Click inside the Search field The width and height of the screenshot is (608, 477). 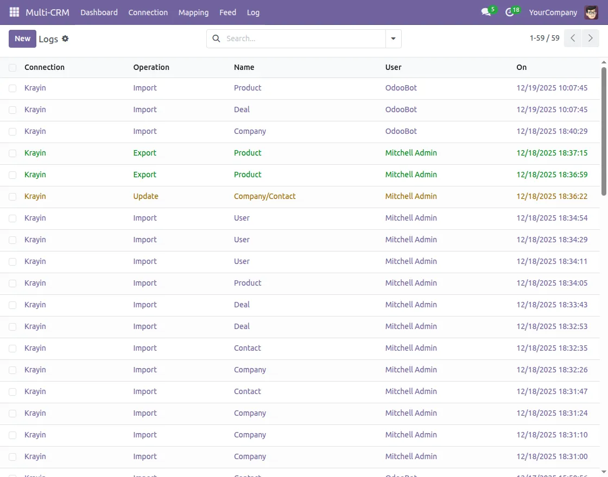[299, 38]
